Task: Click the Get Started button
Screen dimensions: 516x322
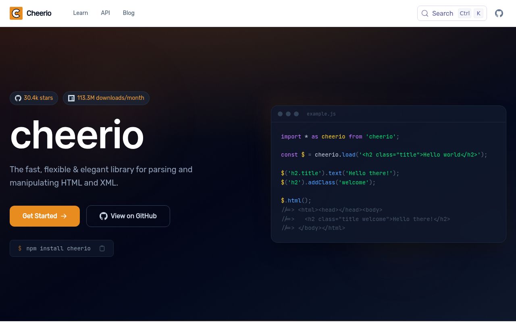Action: pos(45,216)
